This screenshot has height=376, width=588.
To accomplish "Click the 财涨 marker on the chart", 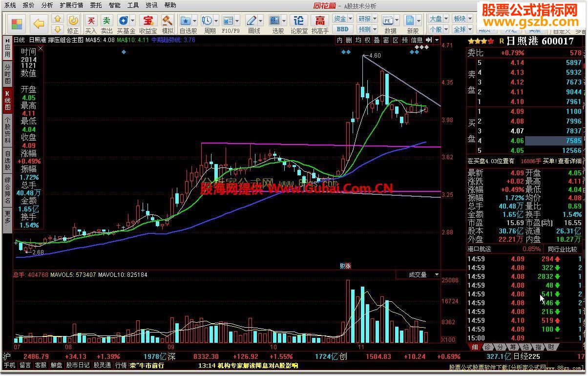I will pyautogui.click(x=345, y=266).
